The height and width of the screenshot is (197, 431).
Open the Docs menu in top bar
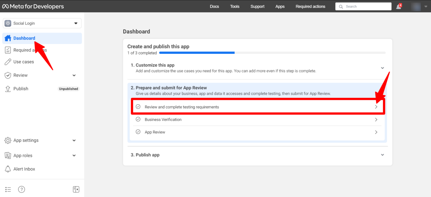[x=214, y=6]
